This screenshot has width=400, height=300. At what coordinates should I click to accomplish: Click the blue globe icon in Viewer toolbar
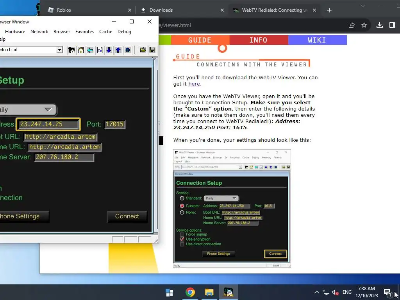coord(128,50)
